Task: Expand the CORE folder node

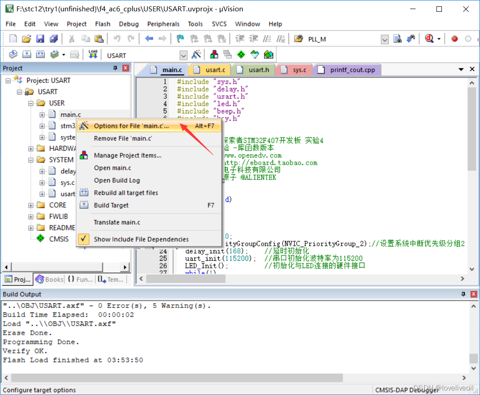Action: tap(30, 205)
